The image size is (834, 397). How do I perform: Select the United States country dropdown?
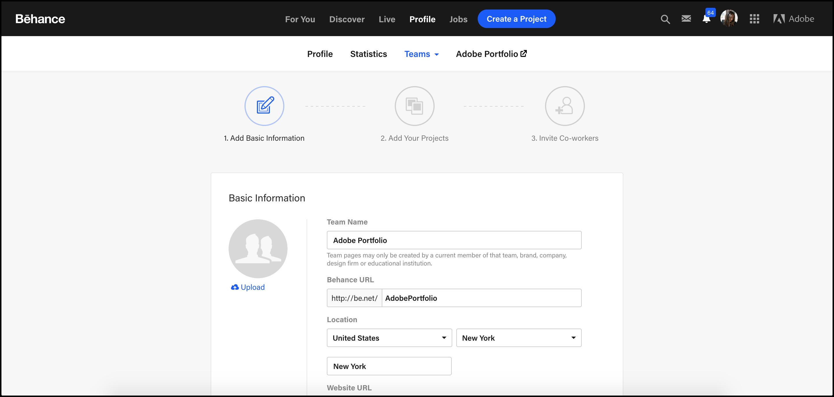[x=389, y=337]
